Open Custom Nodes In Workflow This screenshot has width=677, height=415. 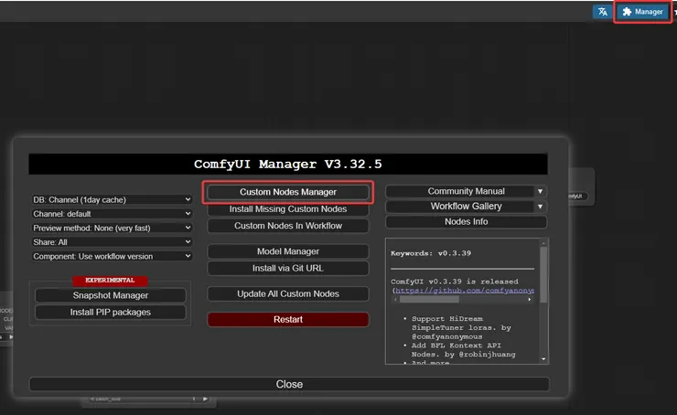pyautogui.click(x=288, y=226)
